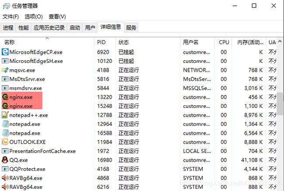Screen dimensions: 284x191
Task: Switch to the 性能 tab
Action: point(24,28)
